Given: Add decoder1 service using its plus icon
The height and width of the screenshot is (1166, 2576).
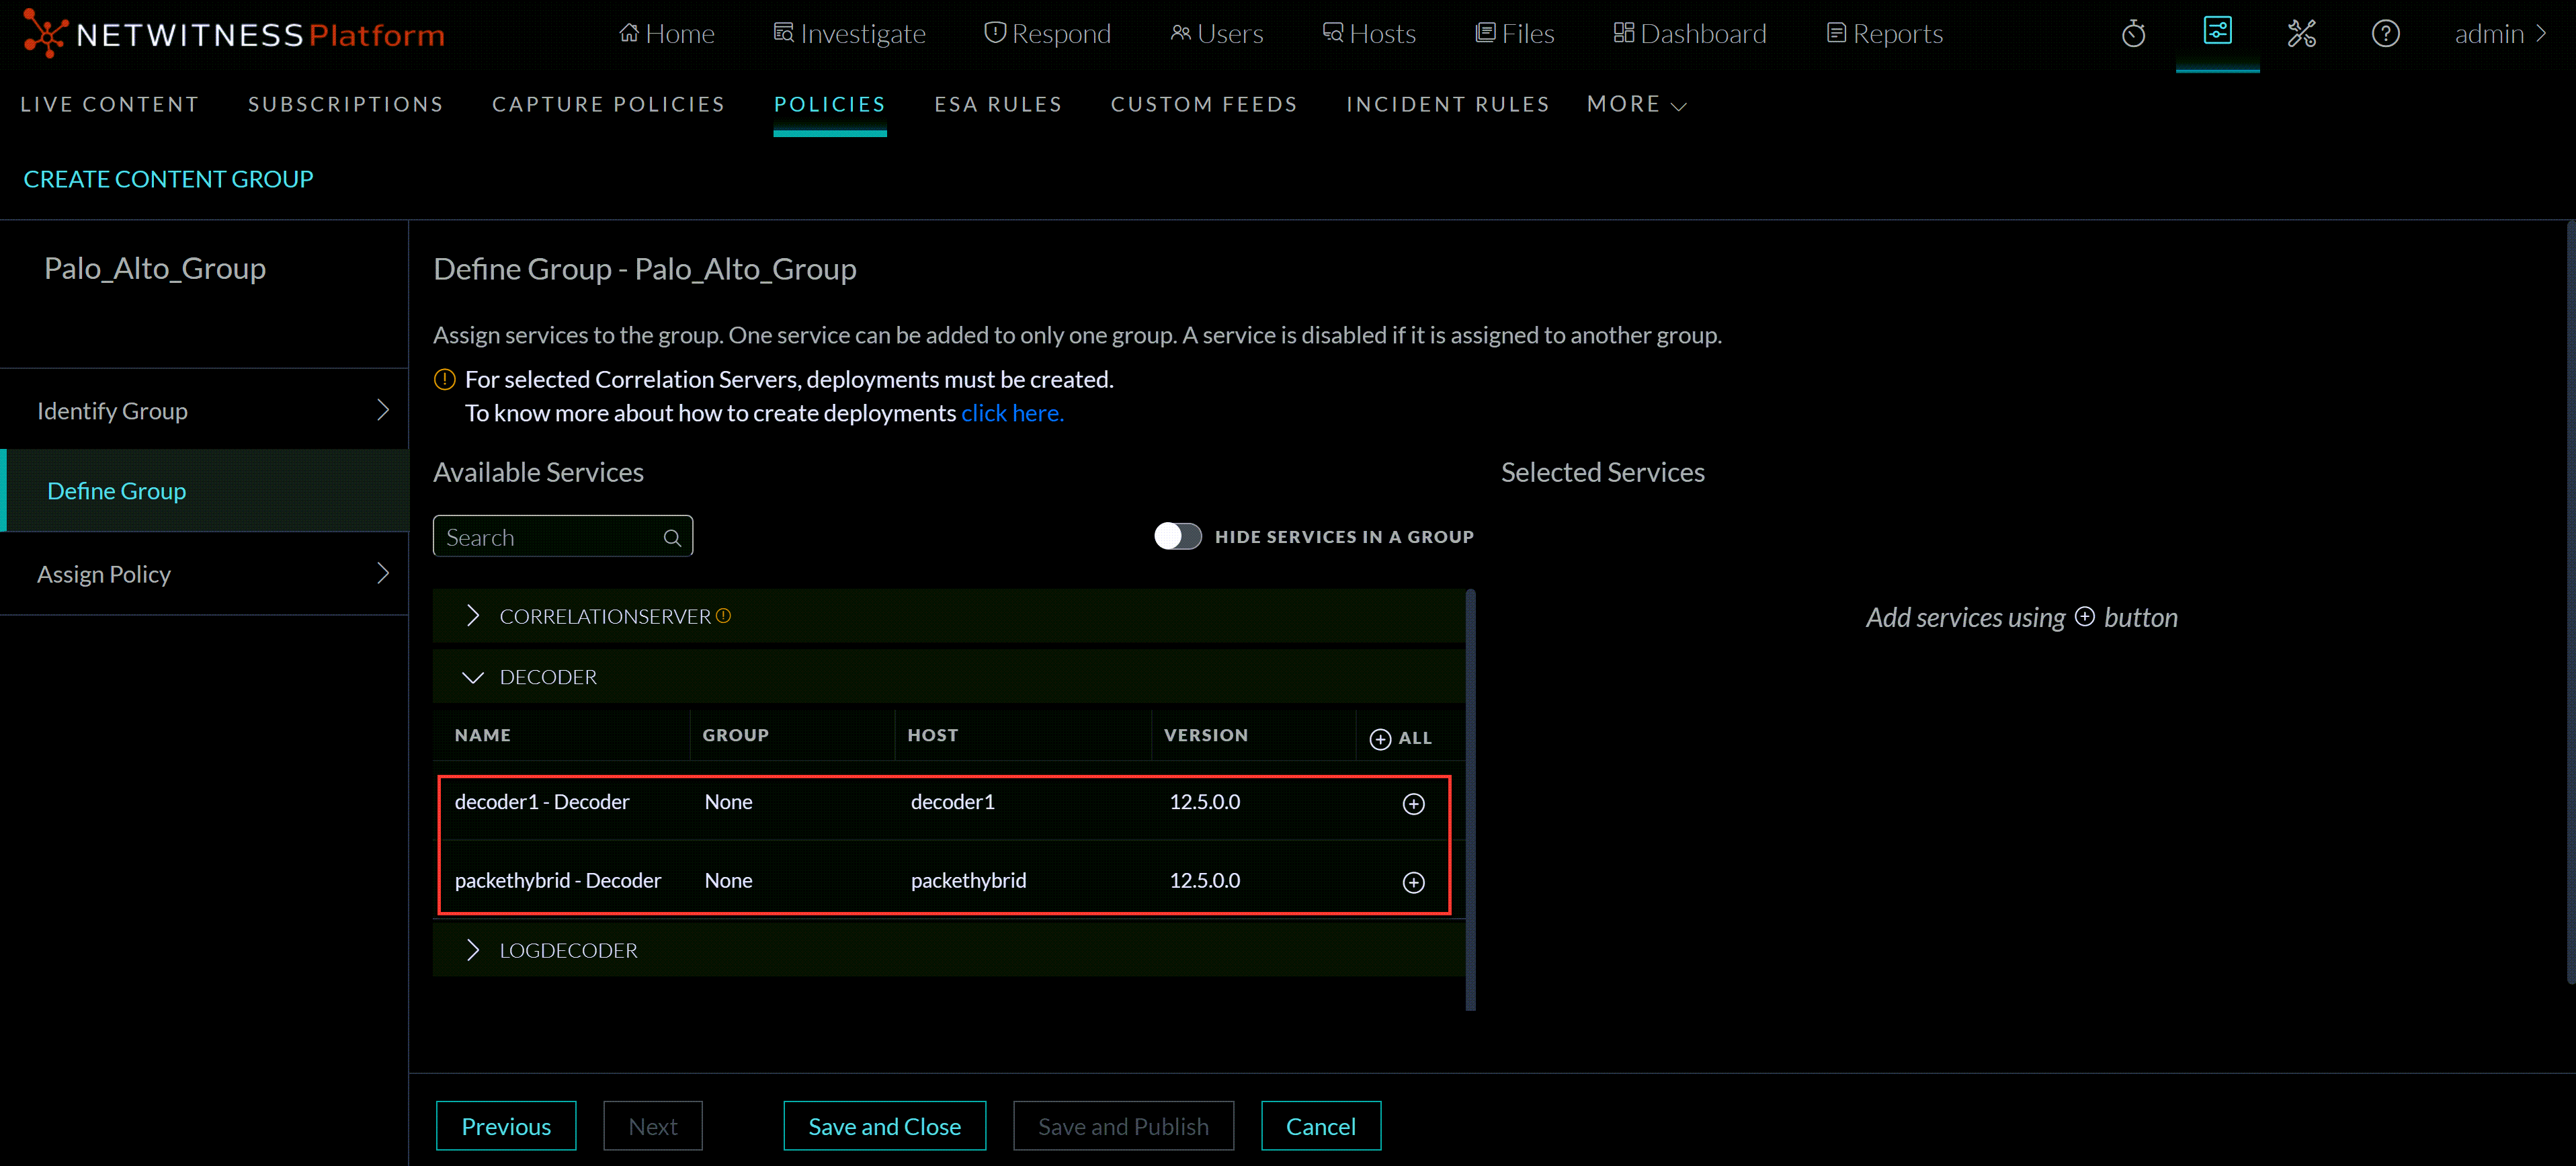Looking at the screenshot, I should point(1414,803).
